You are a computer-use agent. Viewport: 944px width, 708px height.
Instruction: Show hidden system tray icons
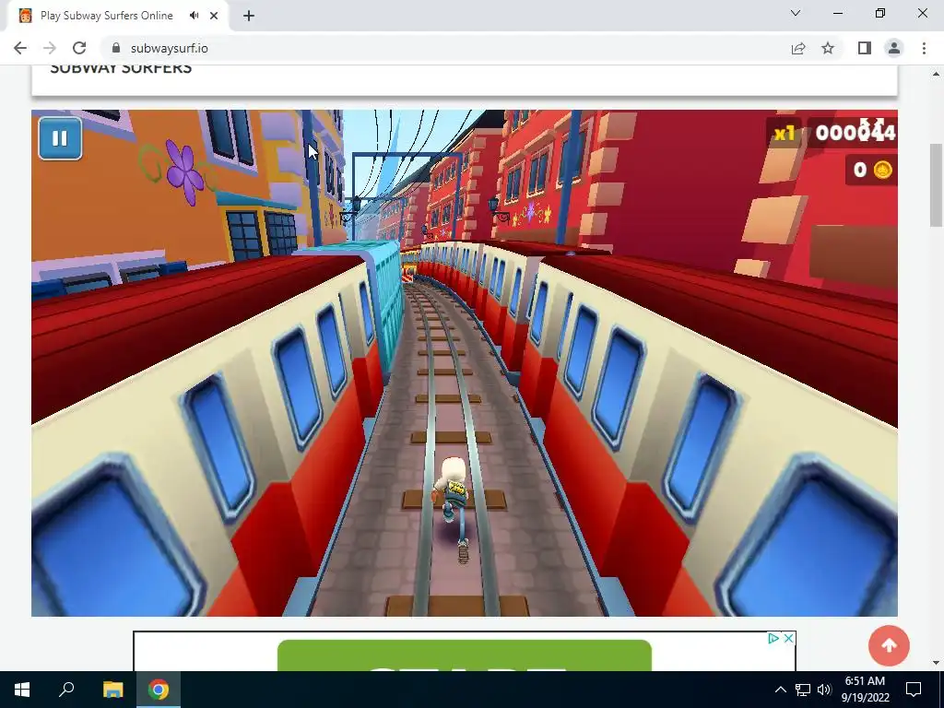pos(780,690)
